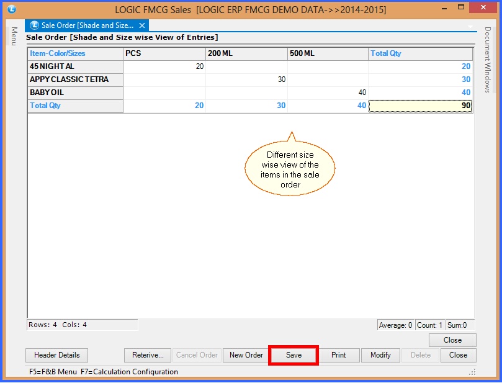The width and height of the screenshot is (502, 383).
Task: Click the resize grip in the status bar
Action: click(472, 372)
